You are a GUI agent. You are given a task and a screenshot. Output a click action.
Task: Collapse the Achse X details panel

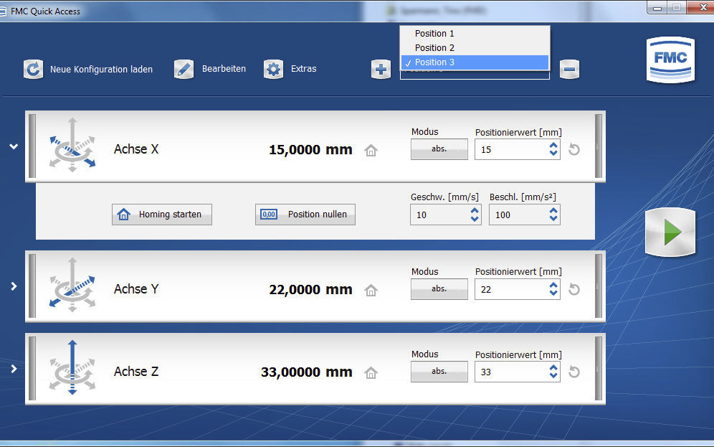click(x=13, y=146)
